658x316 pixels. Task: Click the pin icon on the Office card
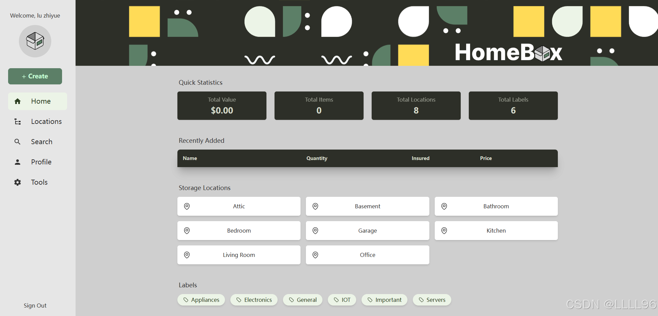315,255
